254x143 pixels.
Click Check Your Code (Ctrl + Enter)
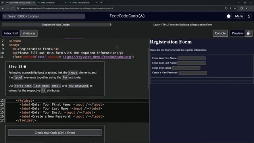(55, 133)
